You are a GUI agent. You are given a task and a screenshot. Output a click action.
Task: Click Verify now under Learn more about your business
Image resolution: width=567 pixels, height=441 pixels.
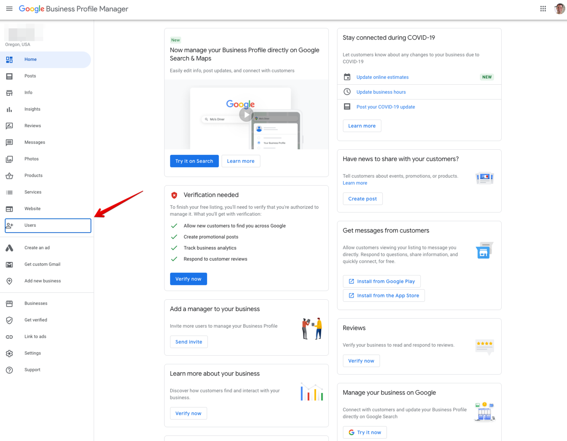pos(188,413)
